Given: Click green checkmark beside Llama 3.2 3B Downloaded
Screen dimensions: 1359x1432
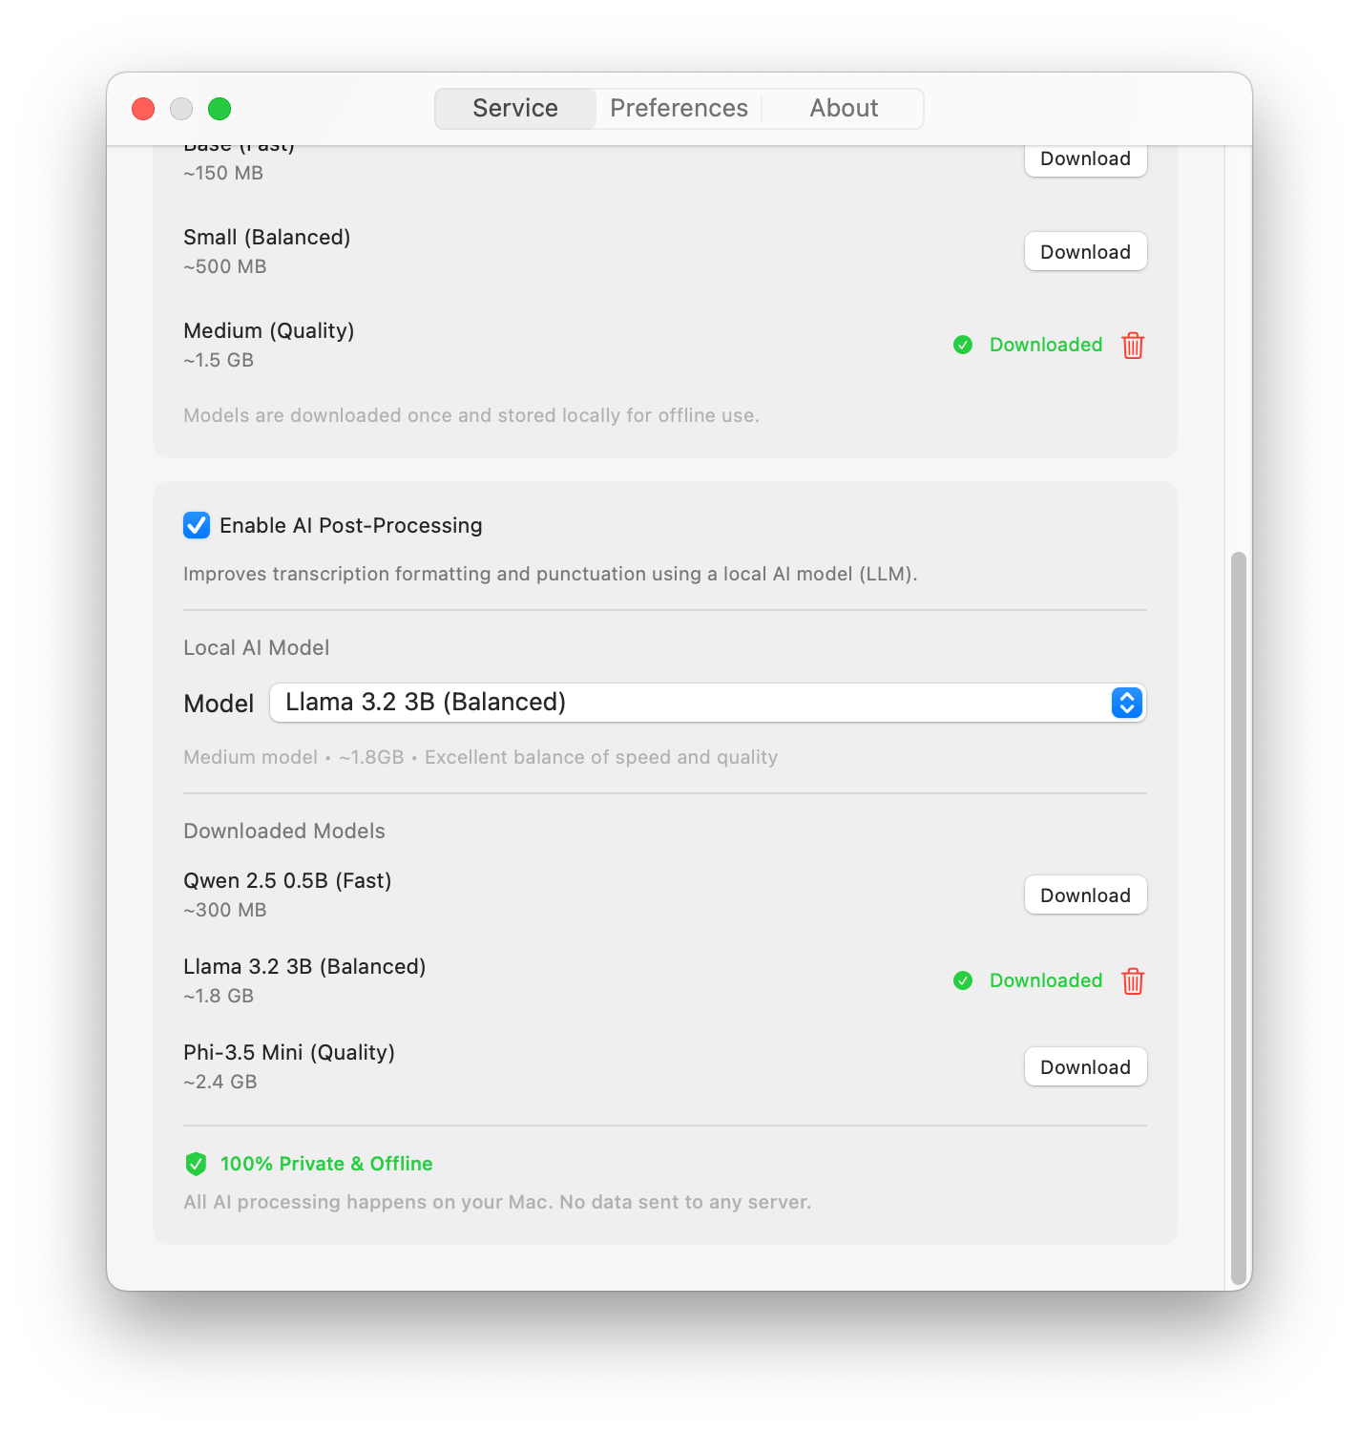Looking at the screenshot, I should pyautogui.click(x=963, y=980).
